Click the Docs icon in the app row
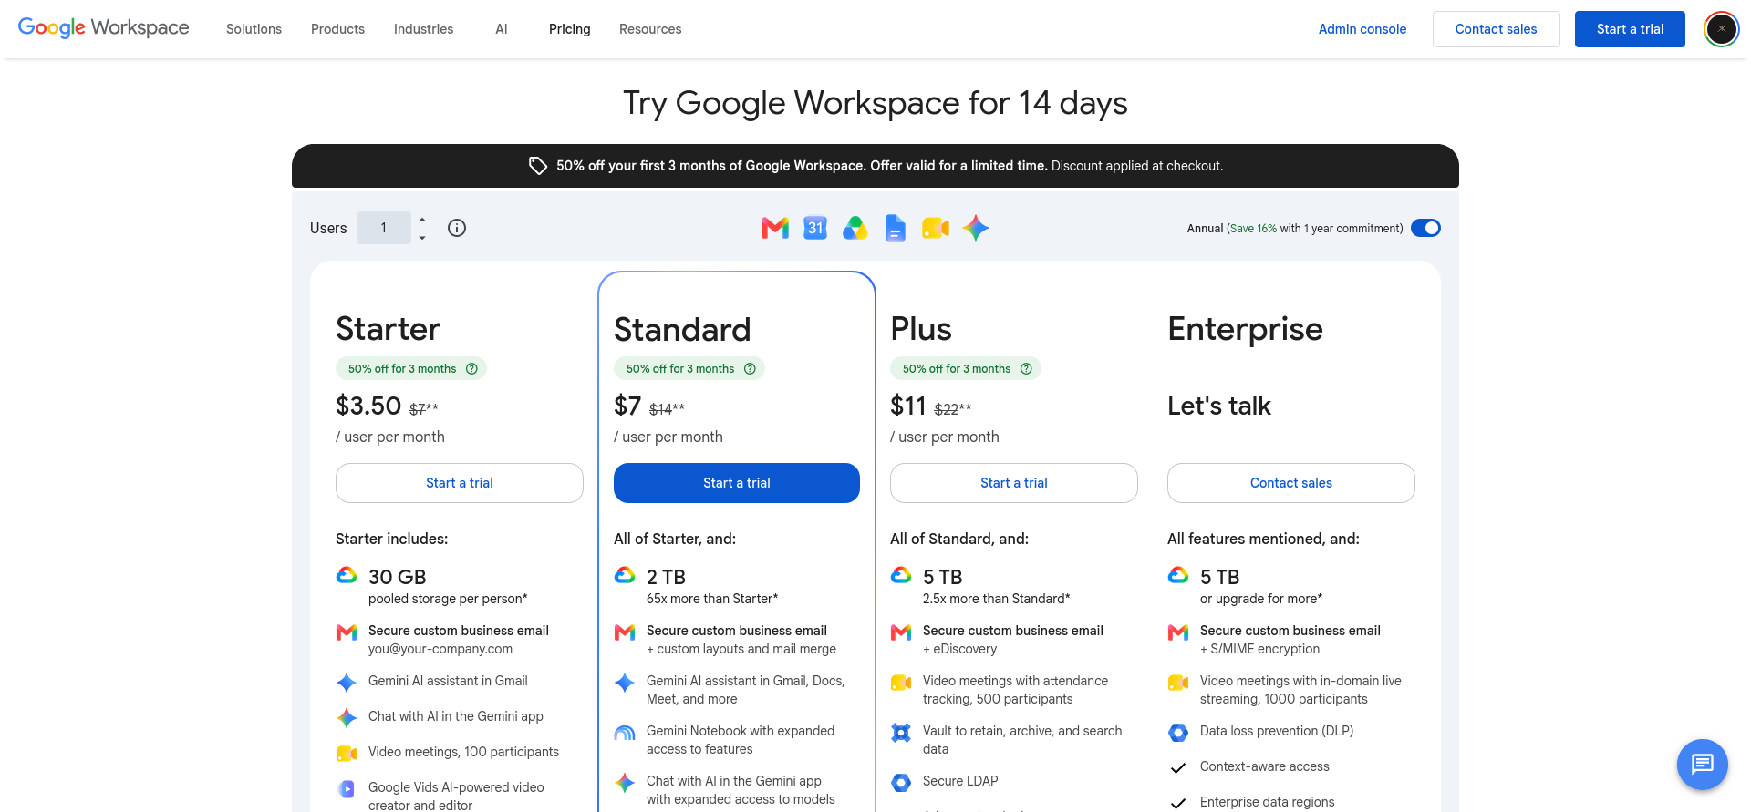This screenshot has height=812, width=1751. (x=896, y=228)
